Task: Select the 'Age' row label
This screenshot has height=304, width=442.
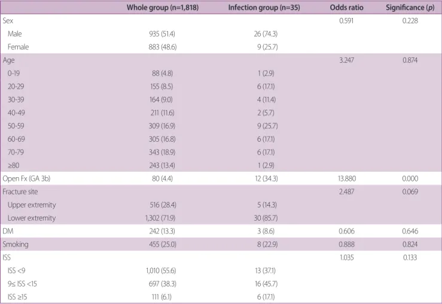Action: pyautogui.click(x=8, y=60)
